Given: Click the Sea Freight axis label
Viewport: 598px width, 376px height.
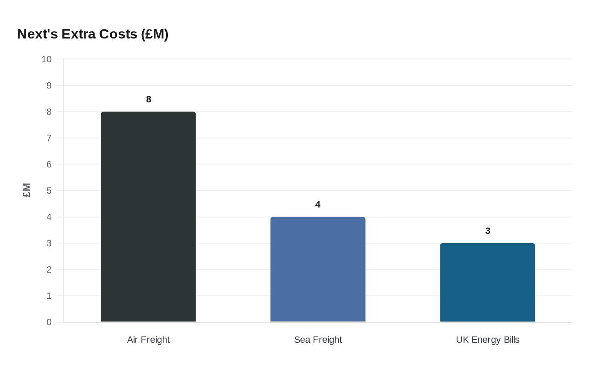Looking at the screenshot, I should pyautogui.click(x=318, y=340).
